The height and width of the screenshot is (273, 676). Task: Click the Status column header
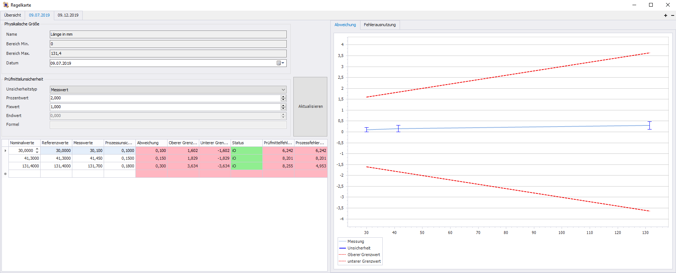click(x=246, y=143)
